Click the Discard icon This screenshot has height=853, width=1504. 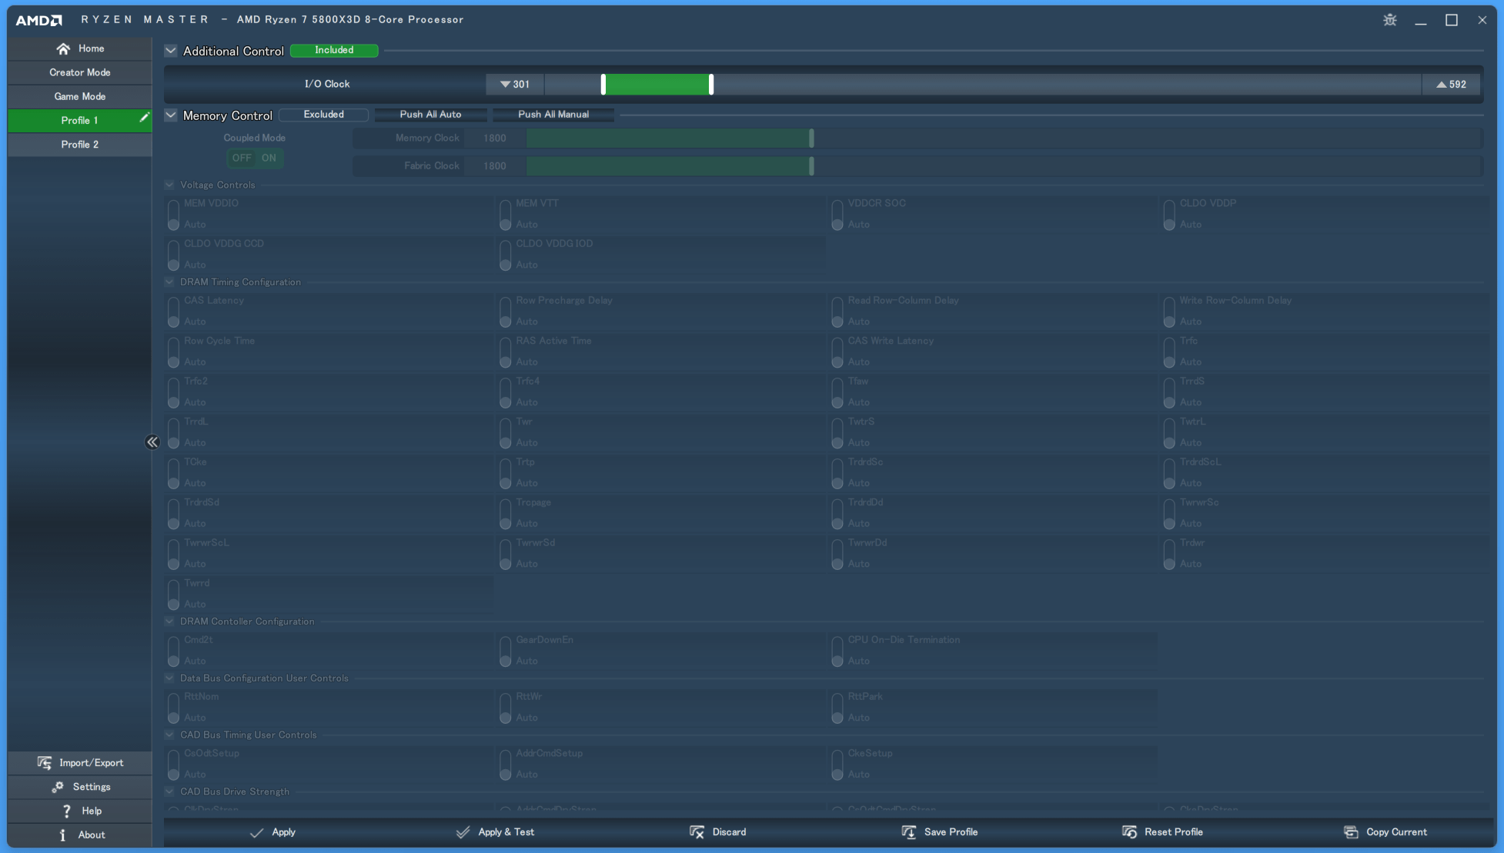(697, 832)
